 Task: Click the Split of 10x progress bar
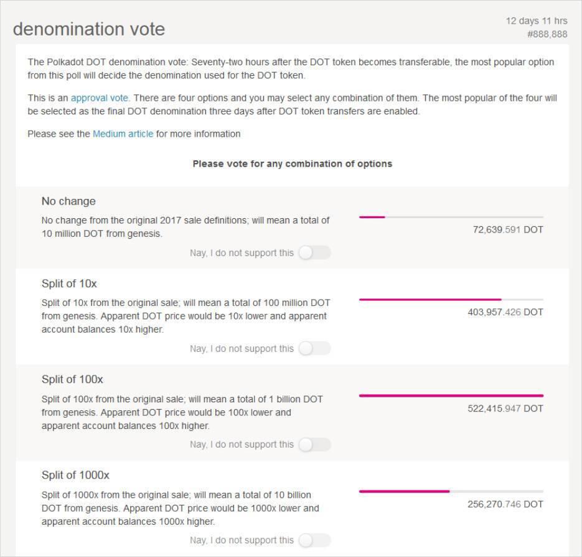coord(451,300)
